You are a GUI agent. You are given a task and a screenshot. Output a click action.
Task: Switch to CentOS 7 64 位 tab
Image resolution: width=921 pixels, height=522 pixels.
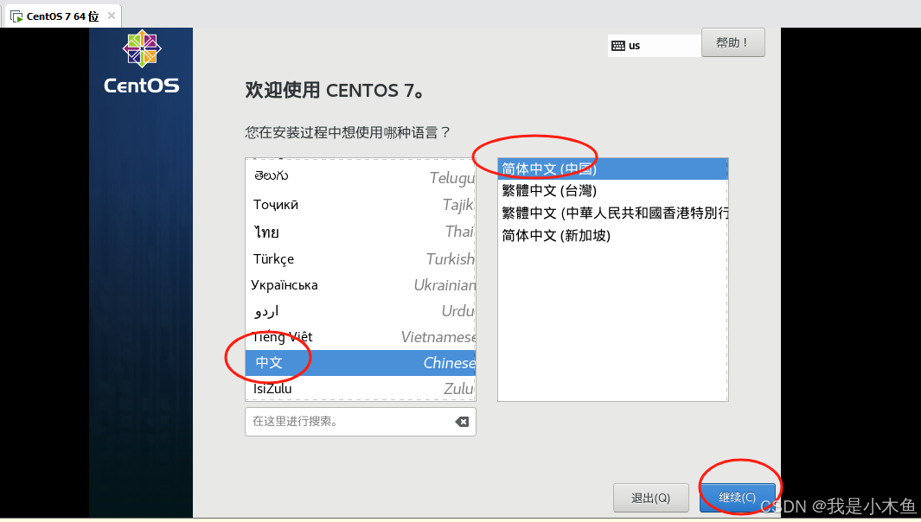(62, 16)
